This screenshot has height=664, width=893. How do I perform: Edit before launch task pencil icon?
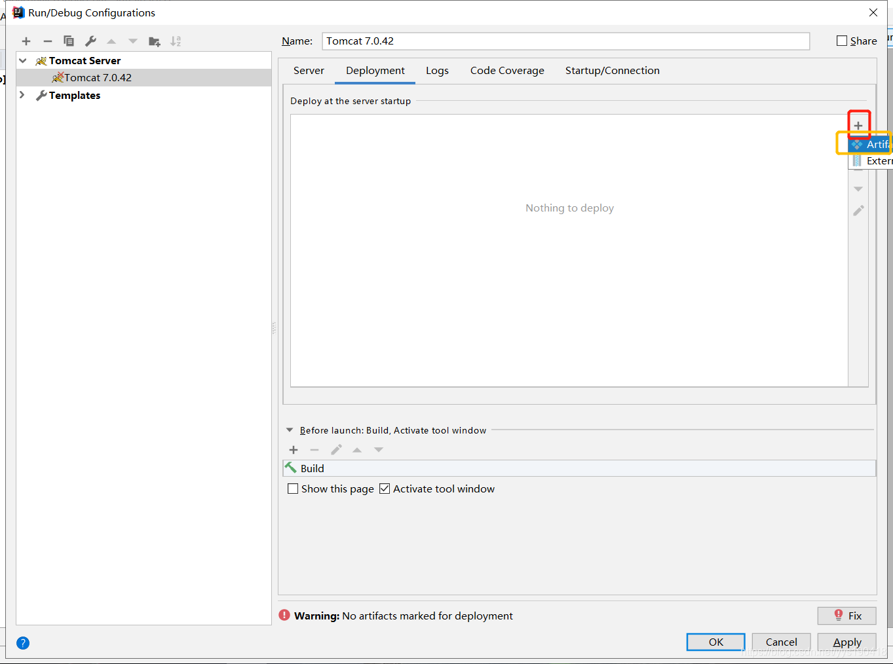point(336,450)
